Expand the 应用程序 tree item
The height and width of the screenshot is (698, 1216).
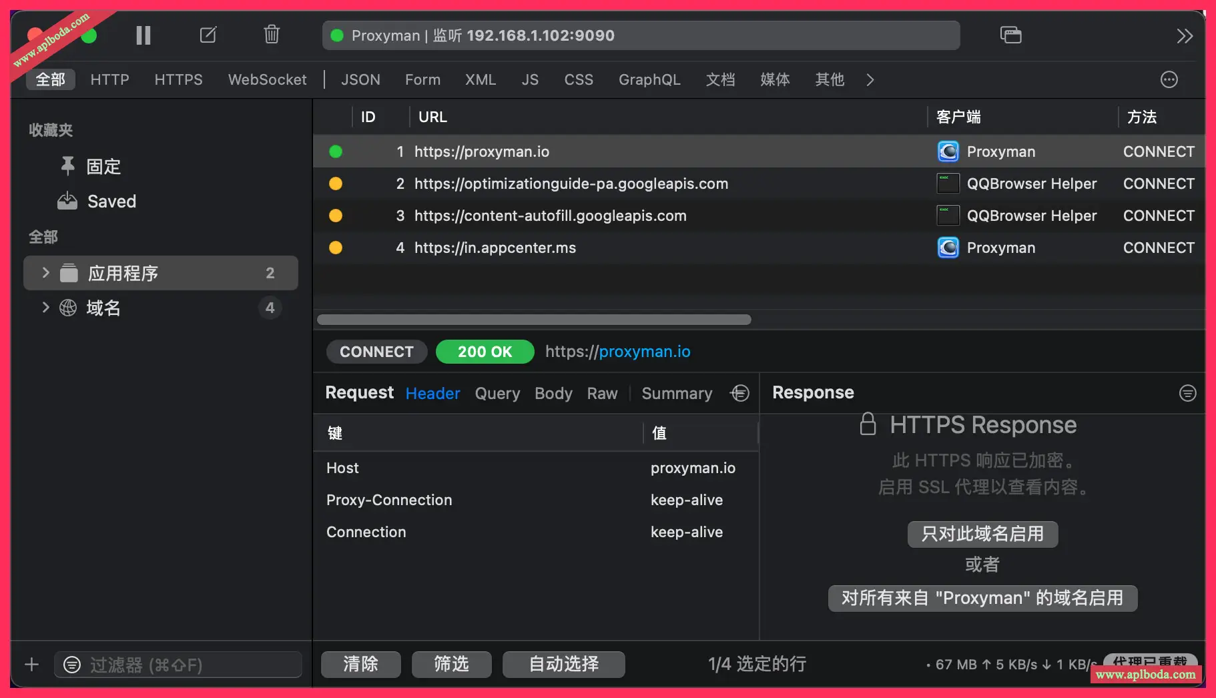pyautogui.click(x=45, y=272)
